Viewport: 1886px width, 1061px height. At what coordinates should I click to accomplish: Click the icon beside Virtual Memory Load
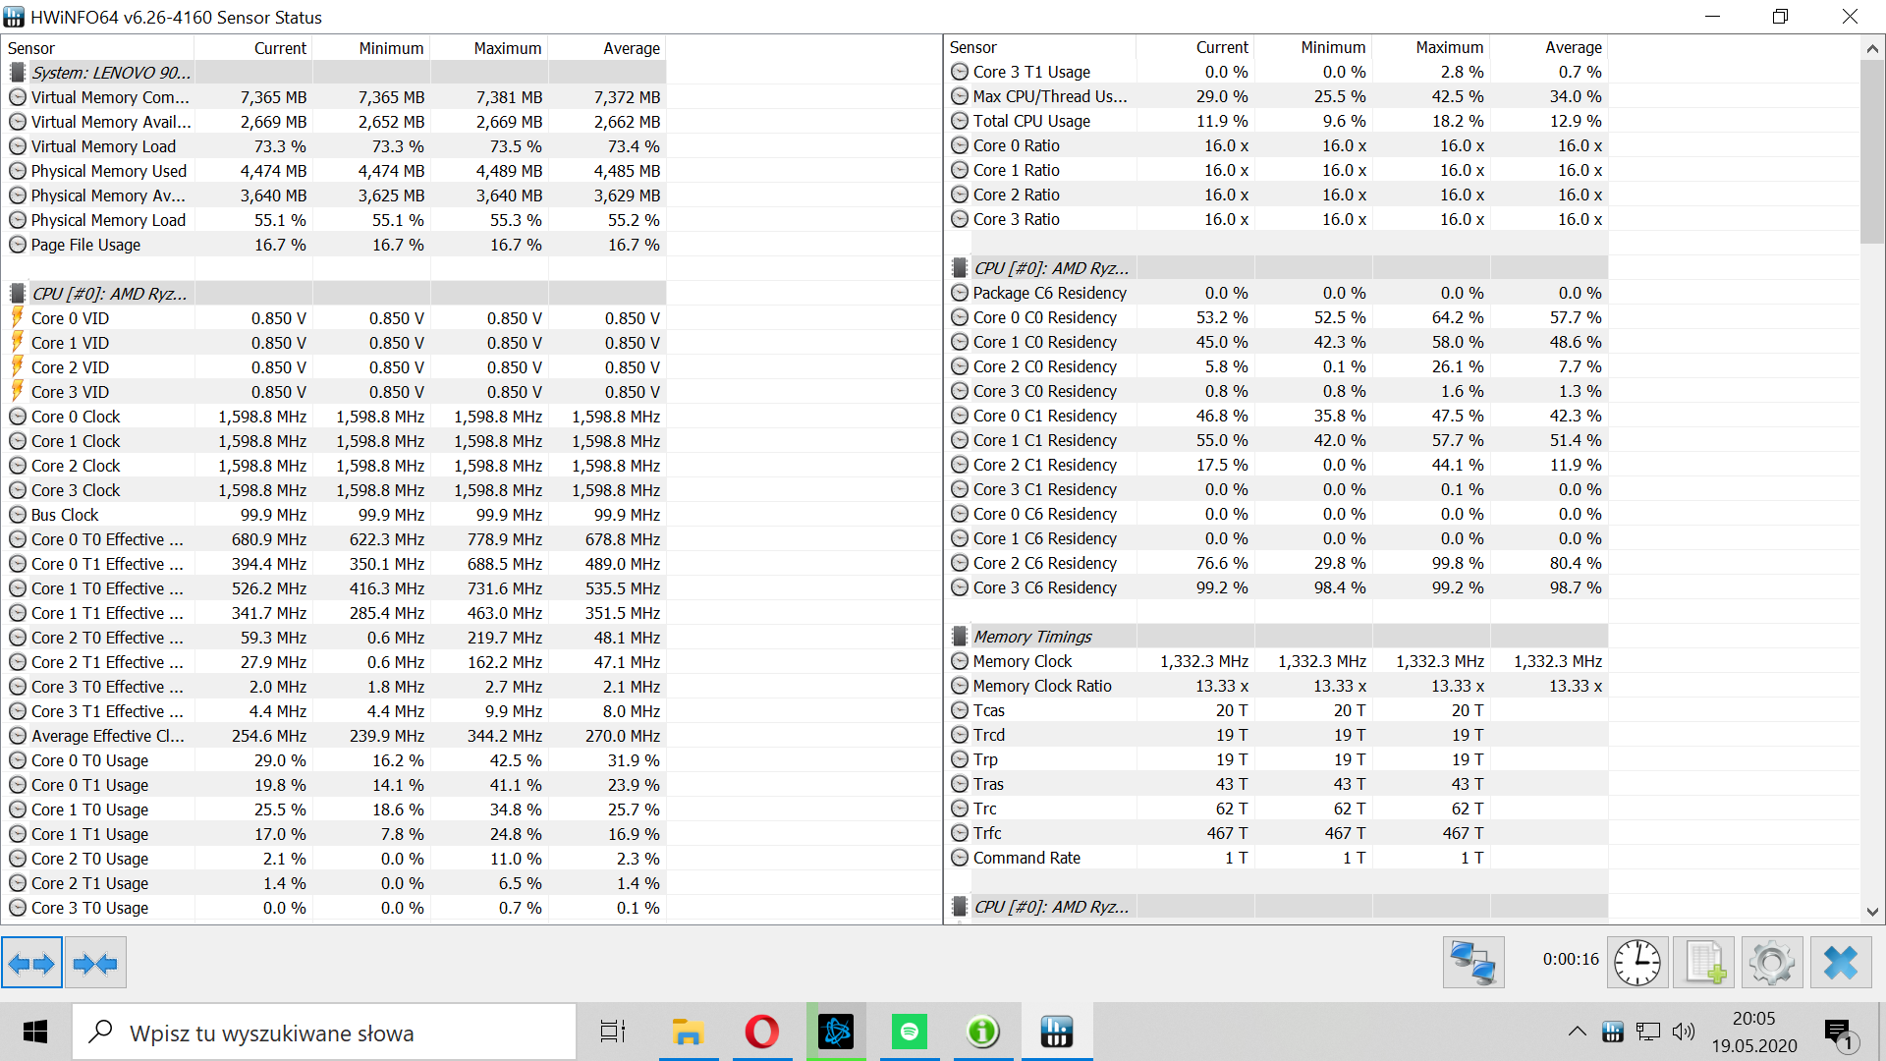click(17, 146)
